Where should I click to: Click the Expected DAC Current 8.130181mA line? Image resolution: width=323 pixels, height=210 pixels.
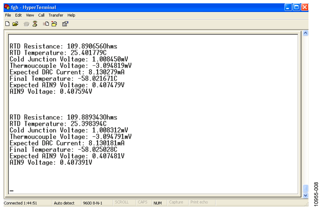pos(67,143)
